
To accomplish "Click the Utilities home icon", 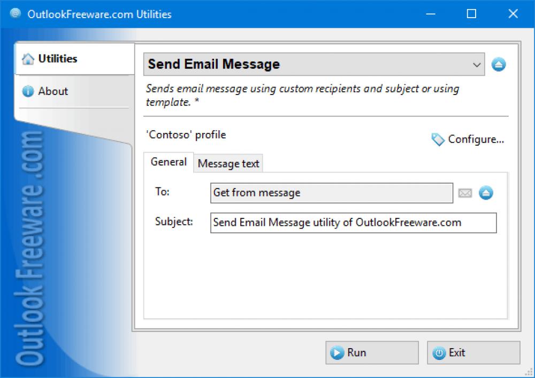I will tap(28, 59).
